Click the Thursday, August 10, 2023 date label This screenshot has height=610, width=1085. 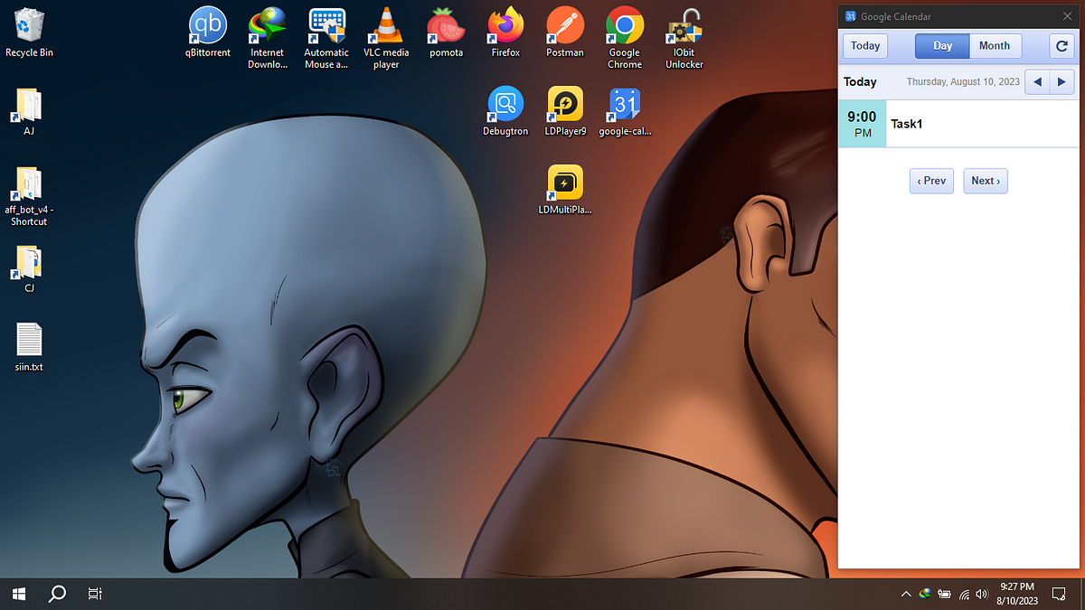coord(963,81)
